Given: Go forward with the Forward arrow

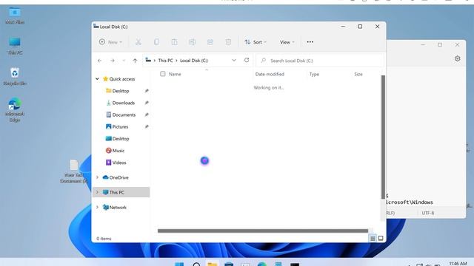Looking at the screenshot, I should [112, 61].
